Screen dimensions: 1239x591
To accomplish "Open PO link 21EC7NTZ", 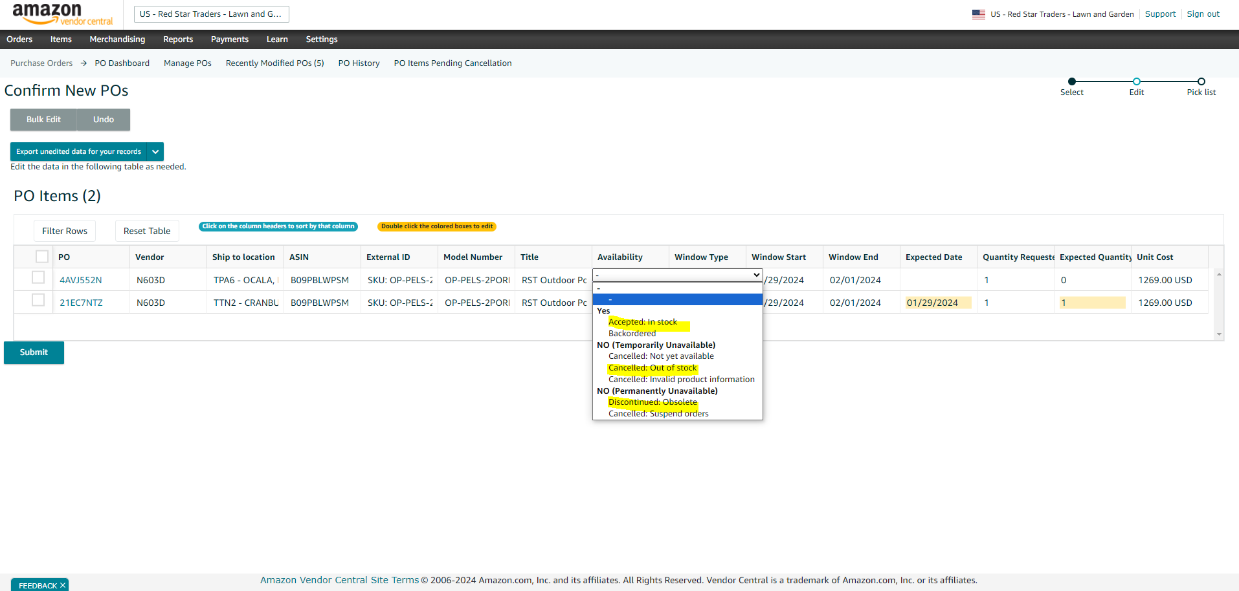I will [81, 303].
